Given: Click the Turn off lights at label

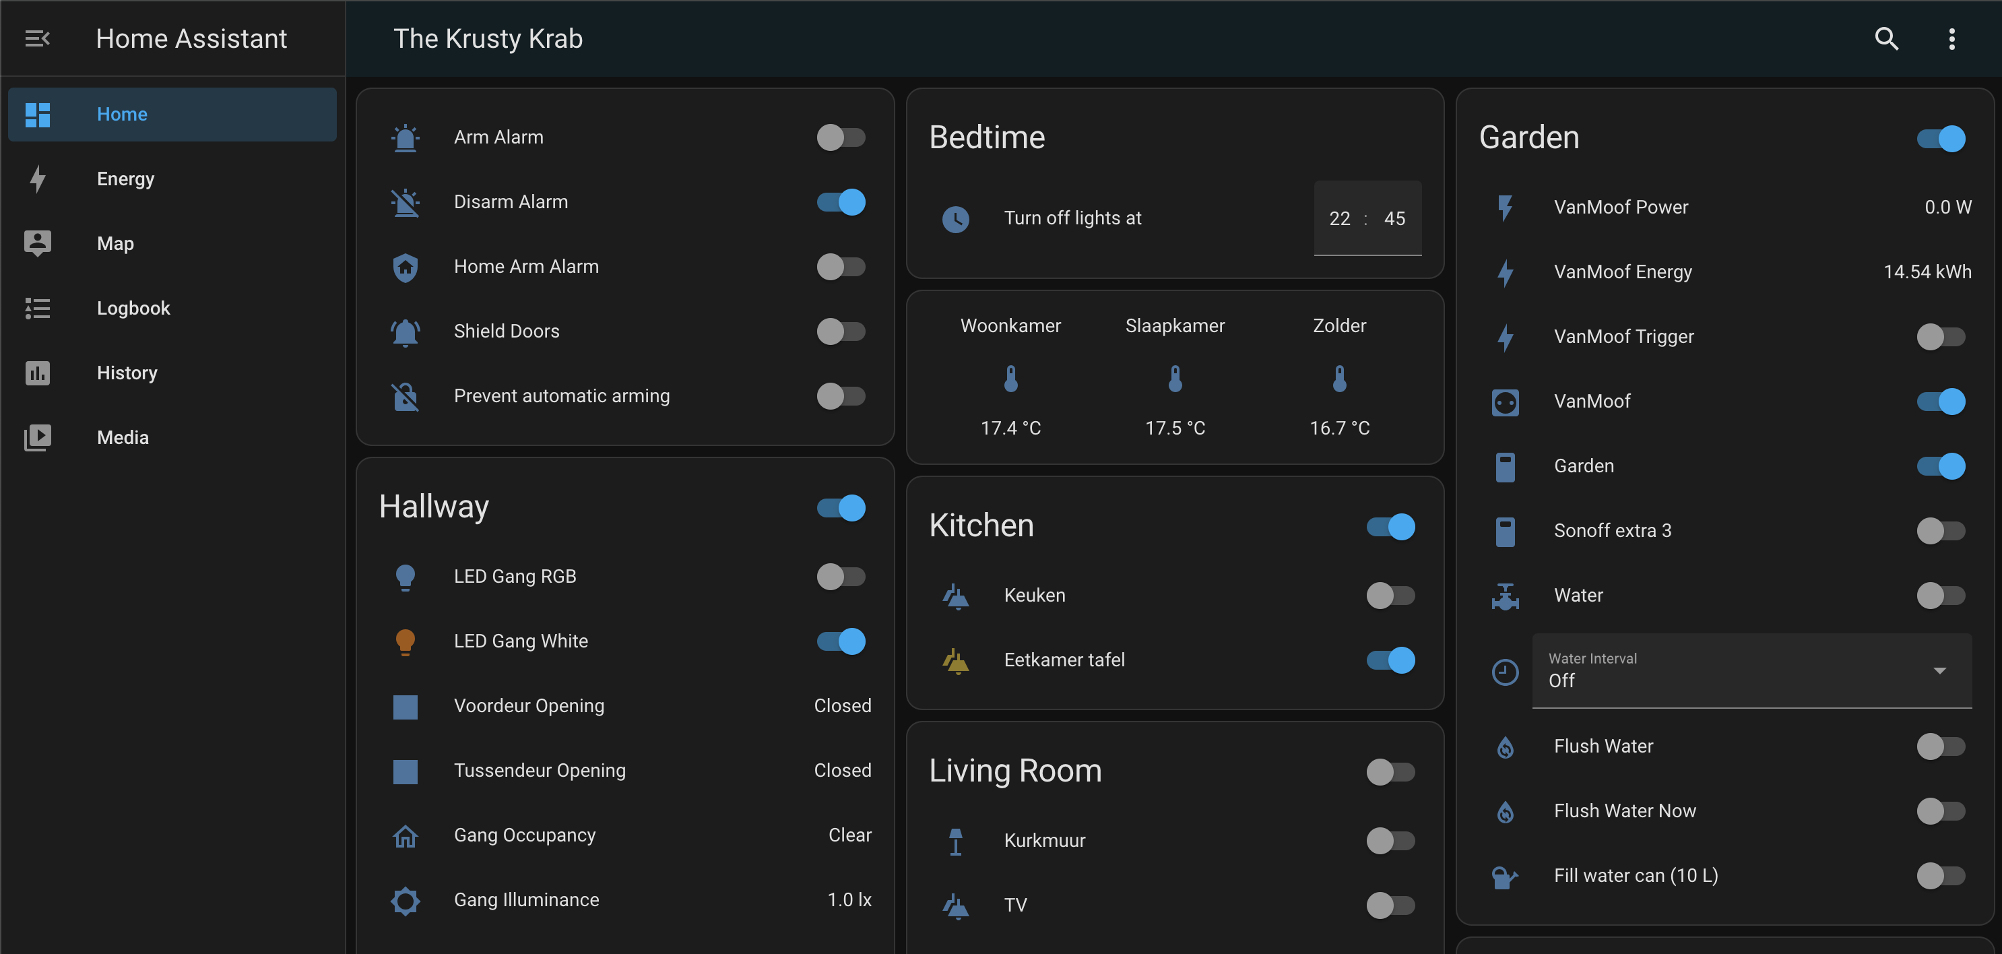Looking at the screenshot, I should pyautogui.click(x=1072, y=218).
